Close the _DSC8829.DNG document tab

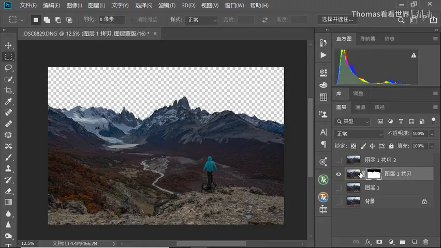click(155, 34)
